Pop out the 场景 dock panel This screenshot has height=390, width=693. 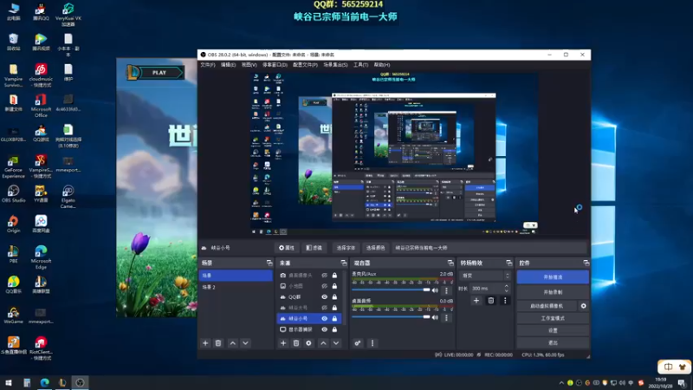(269, 263)
